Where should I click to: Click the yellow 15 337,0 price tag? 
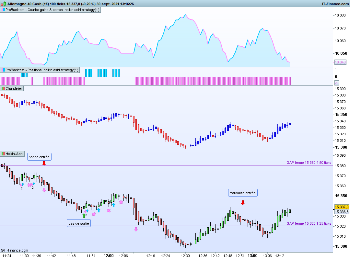pos(342,207)
